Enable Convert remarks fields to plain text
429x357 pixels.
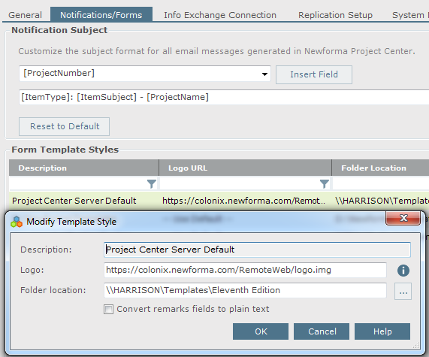109,310
